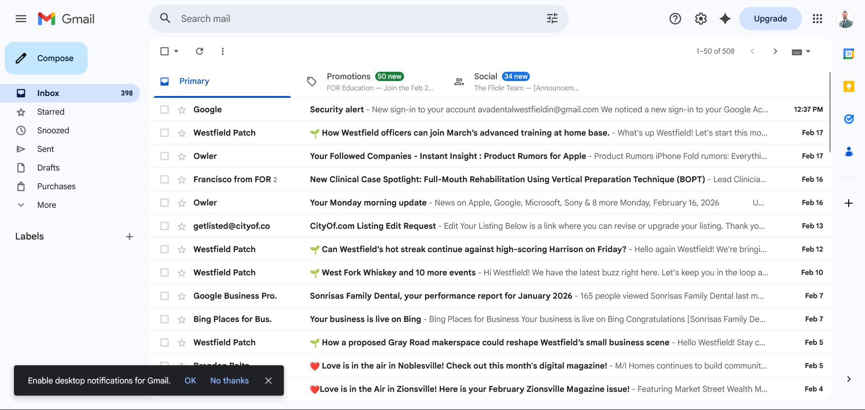Show the side panel chevron
Screen dimensions: 865x410
tap(849, 379)
